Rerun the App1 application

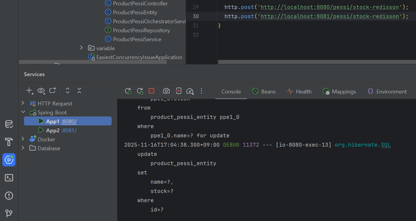128,91
